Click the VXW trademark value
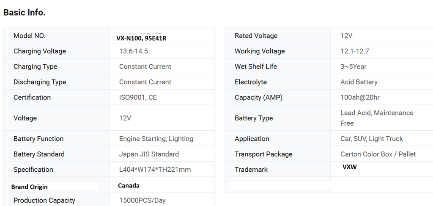The image size is (433, 206). tap(349, 167)
